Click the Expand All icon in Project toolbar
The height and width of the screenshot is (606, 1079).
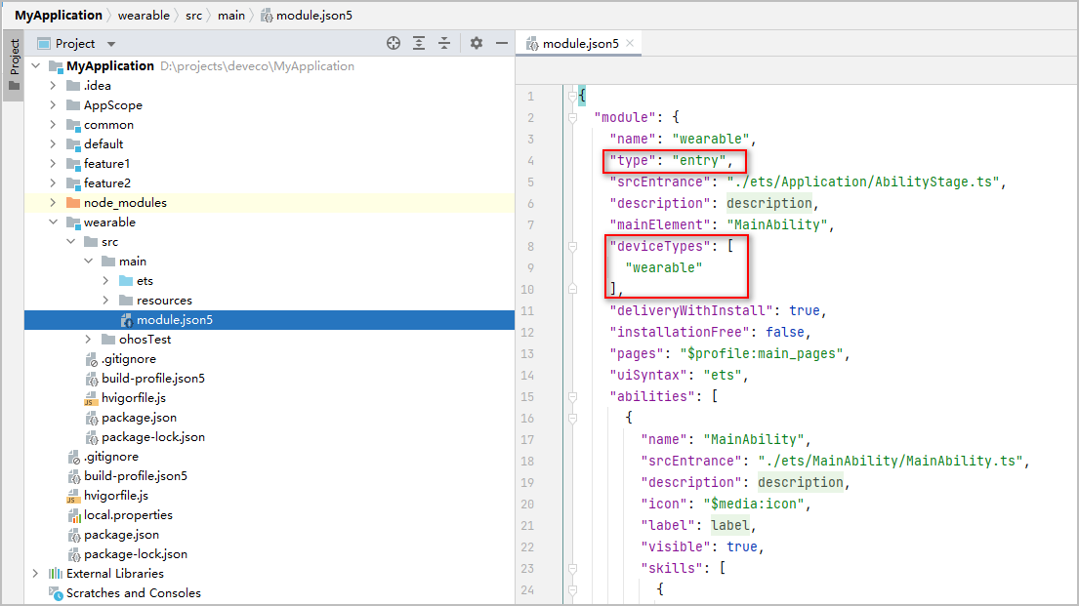[x=418, y=43]
